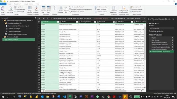Viewport: 177px width, 99px height.
Task: Select the Otras columnas quitadas step
Action: pyautogui.click(x=159, y=42)
